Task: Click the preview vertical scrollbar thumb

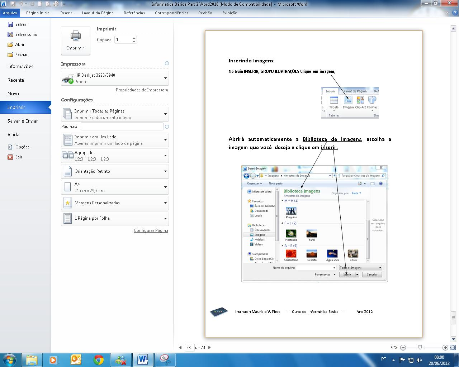Action: 453,318
